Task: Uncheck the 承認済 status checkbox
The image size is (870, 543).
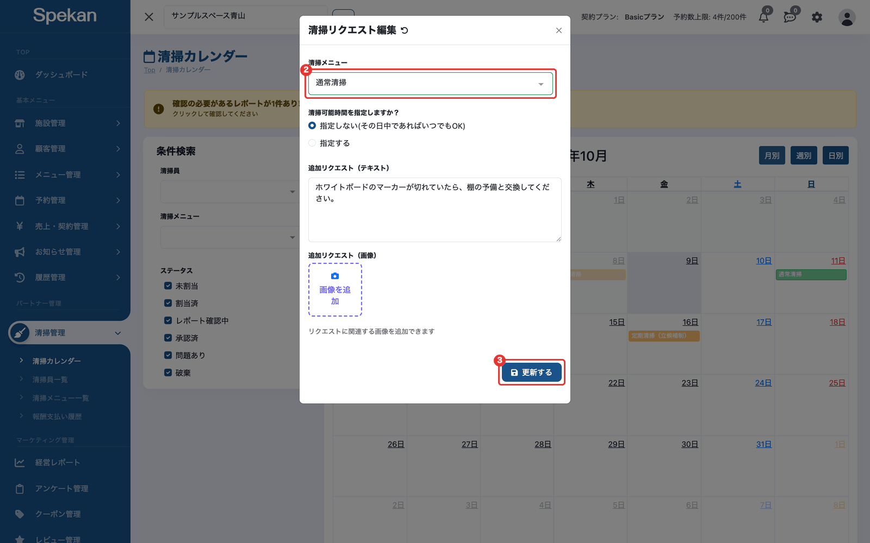Action: [168, 338]
